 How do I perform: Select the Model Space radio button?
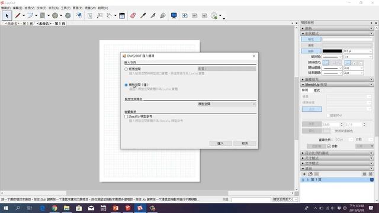coord(126,85)
